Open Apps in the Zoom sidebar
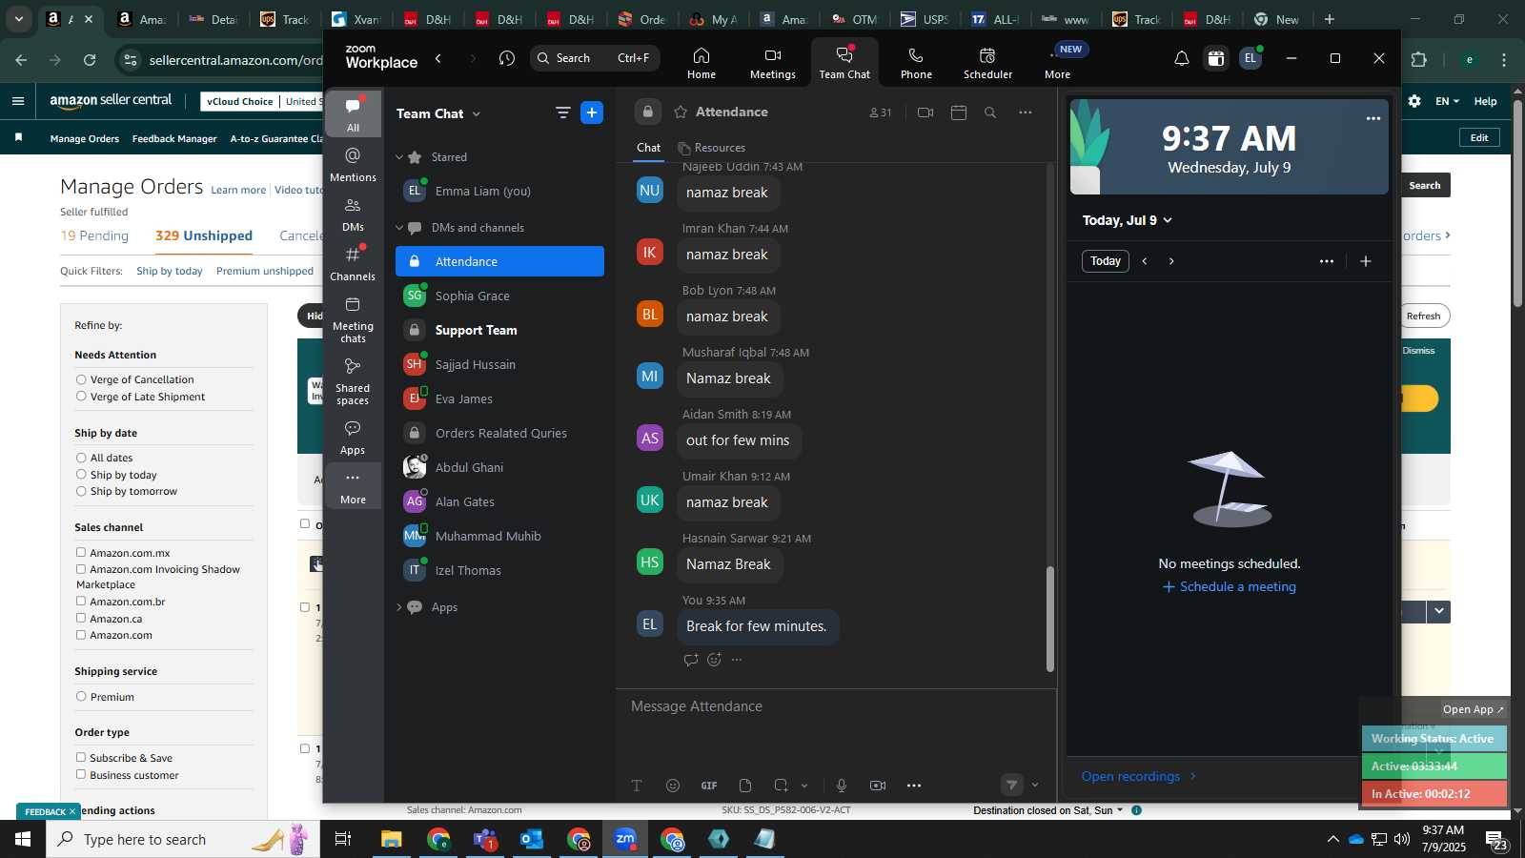 click(x=353, y=438)
